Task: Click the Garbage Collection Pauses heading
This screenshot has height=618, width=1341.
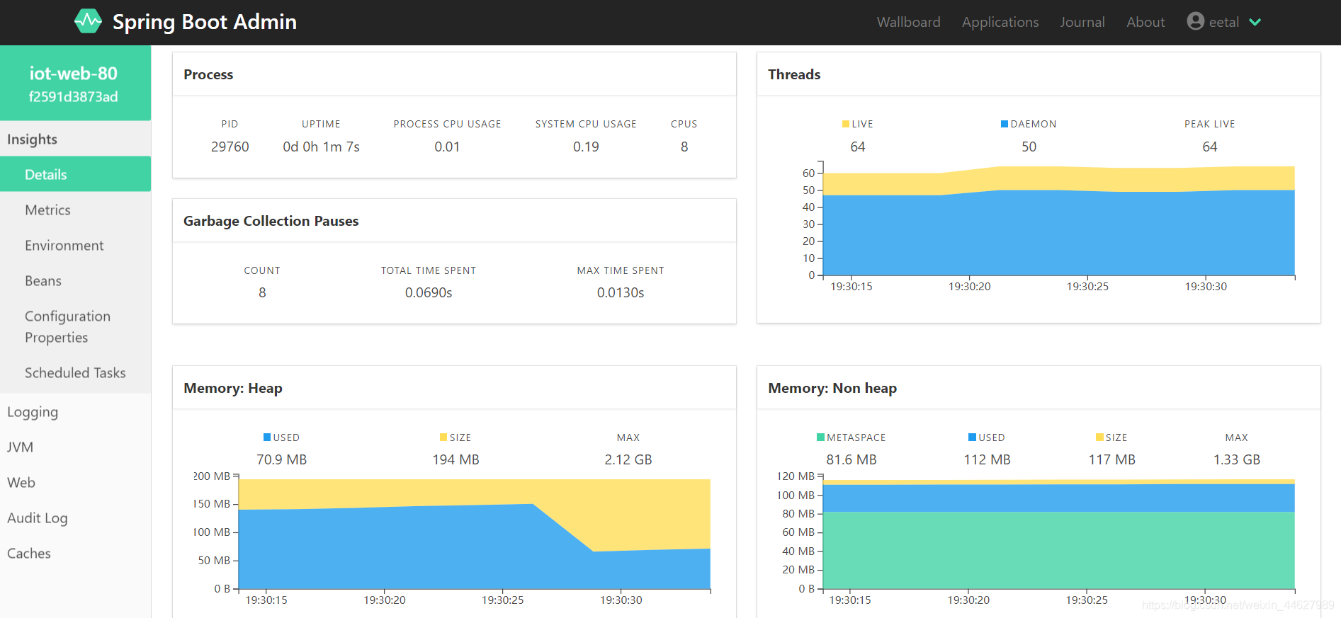Action: [x=271, y=221]
